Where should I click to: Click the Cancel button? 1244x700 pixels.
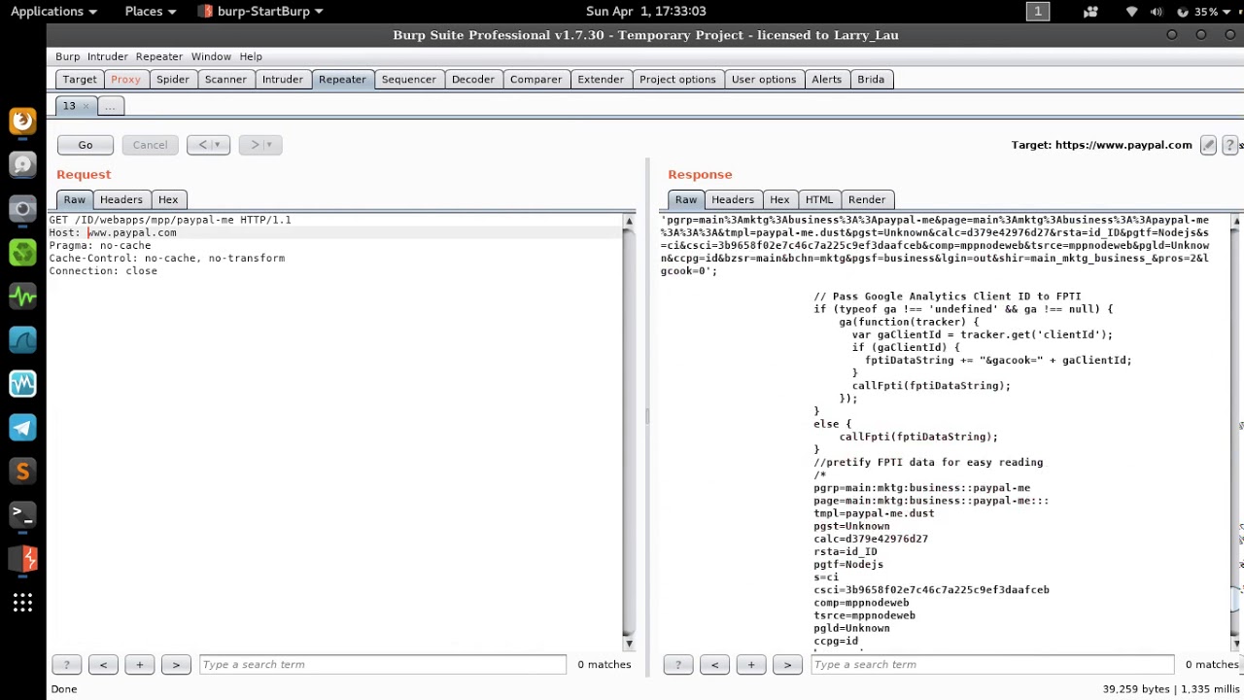pyautogui.click(x=150, y=145)
